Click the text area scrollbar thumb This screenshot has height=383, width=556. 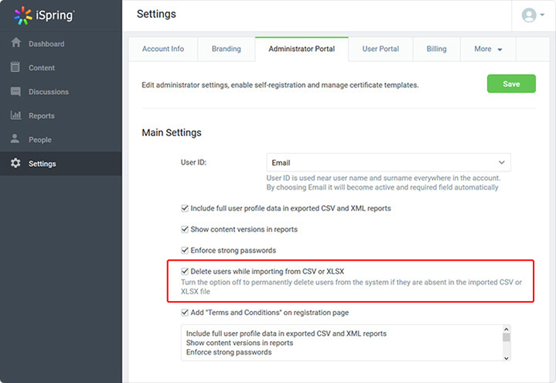507,337
